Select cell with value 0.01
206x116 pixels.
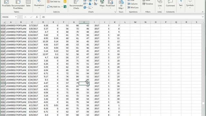(x=53, y=105)
